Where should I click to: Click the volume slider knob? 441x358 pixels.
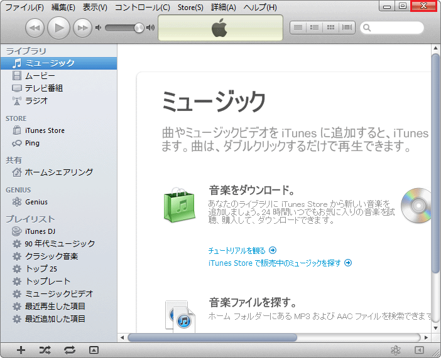(139, 28)
